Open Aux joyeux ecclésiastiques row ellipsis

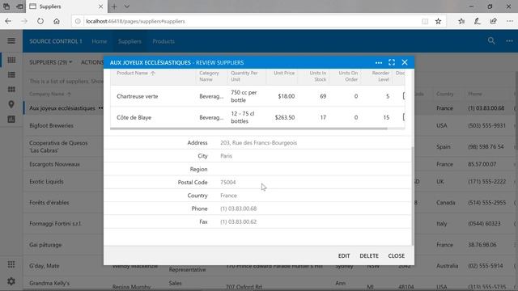[100, 108]
